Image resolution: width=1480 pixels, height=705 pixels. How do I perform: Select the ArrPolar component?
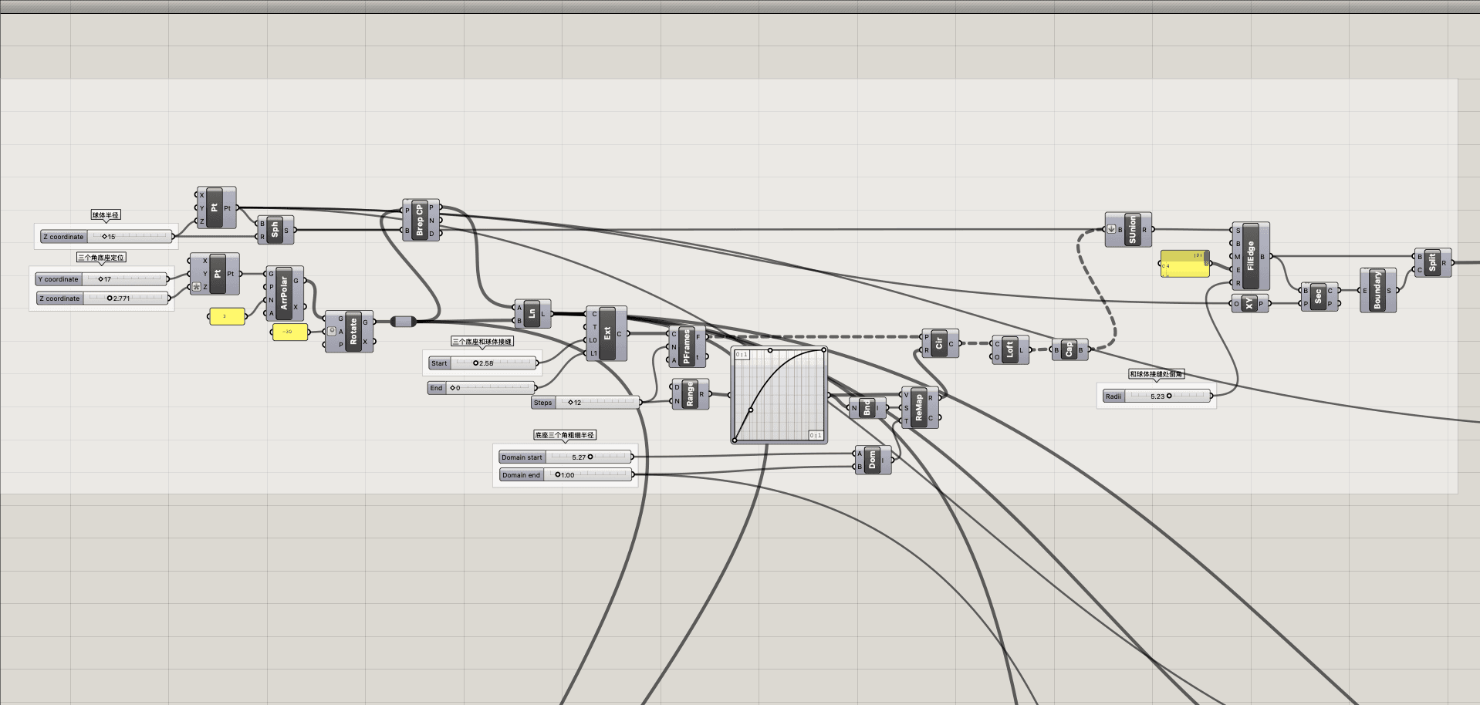click(x=284, y=294)
